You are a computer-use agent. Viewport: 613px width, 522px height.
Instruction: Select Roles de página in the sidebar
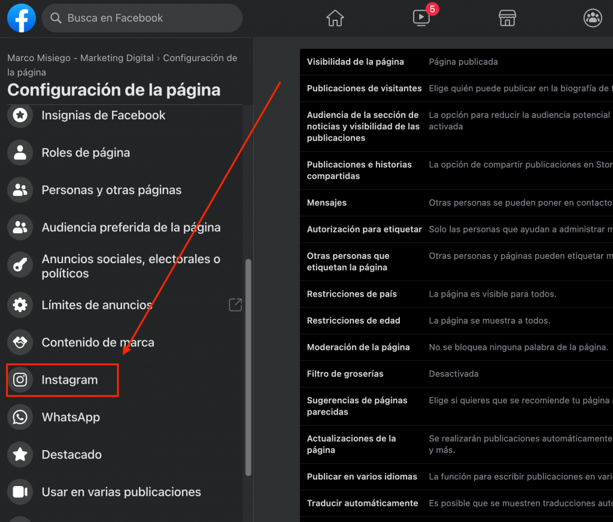(86, 152)
